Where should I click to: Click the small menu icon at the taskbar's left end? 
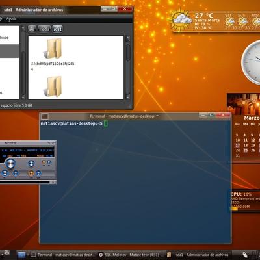pos(7,253)
